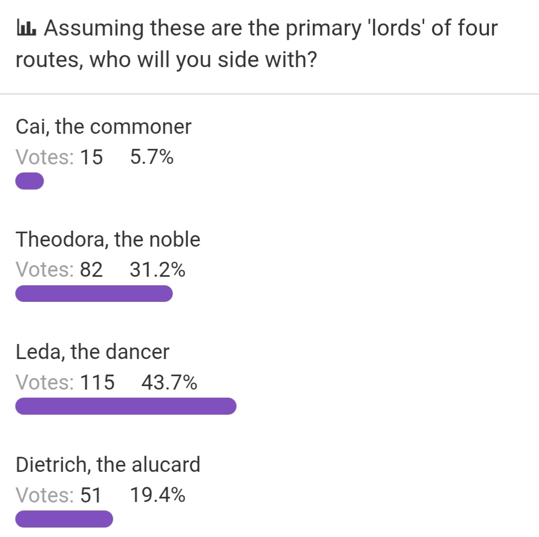The height and width of the screenshot is (537, 539).
Task: Click the Votes: 115 count for Leda
Action: pyautogui.click(x=65, y=382)
